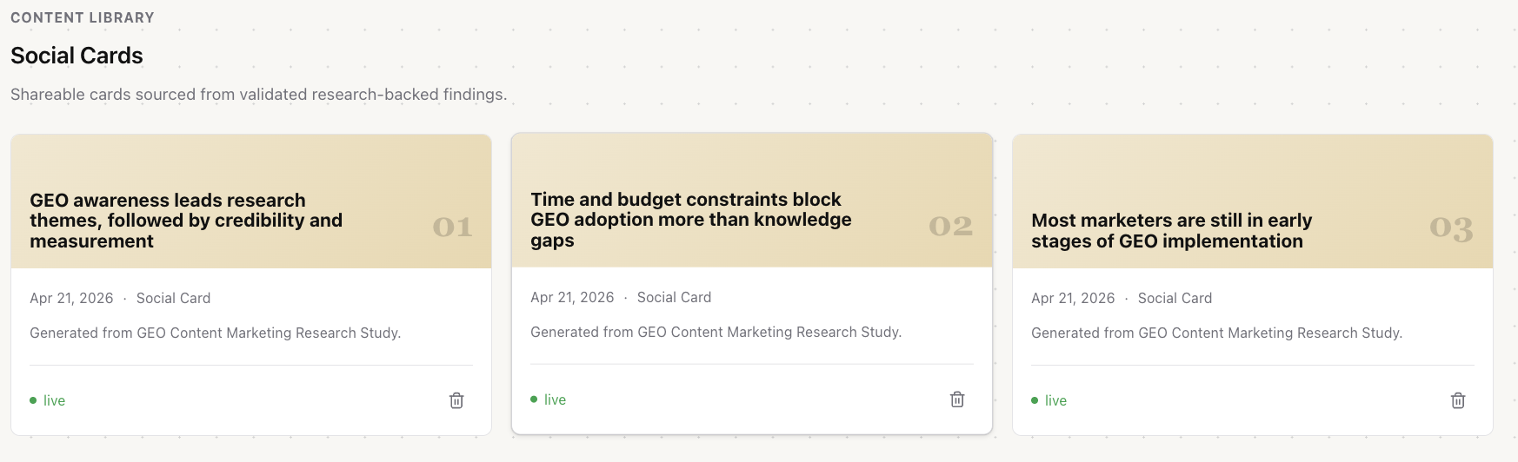This screenshot has height=462, width=1518.
Task: Click live status label on third card
Action: [x=1055, y=400]
